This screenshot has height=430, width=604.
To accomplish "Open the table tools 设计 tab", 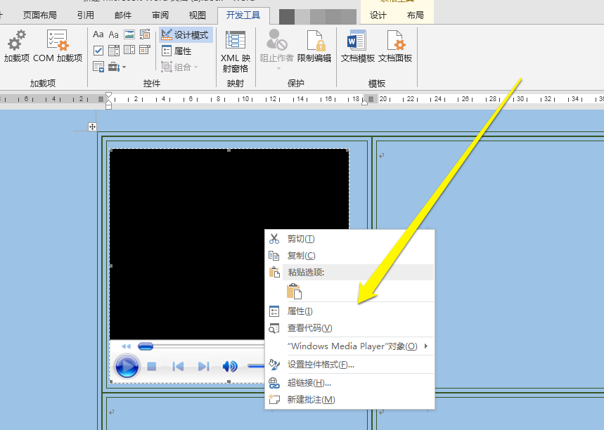I will (x=378, y=15).
